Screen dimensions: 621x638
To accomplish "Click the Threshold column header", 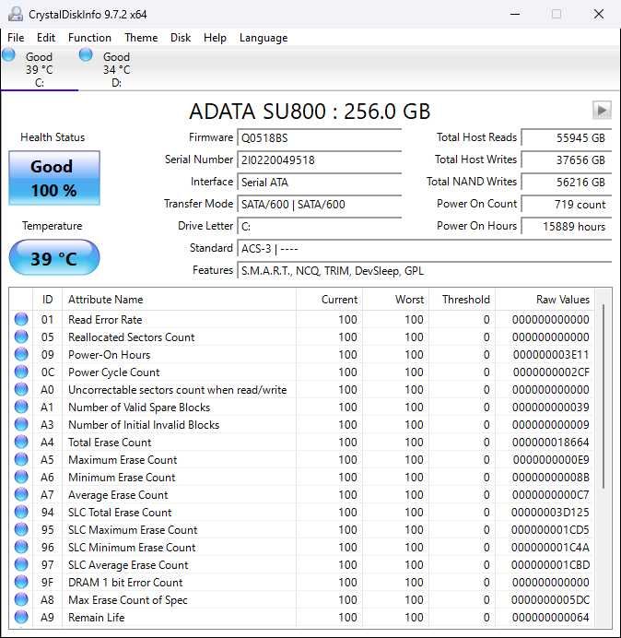I will pyautogui.click(x=462, y=300).
